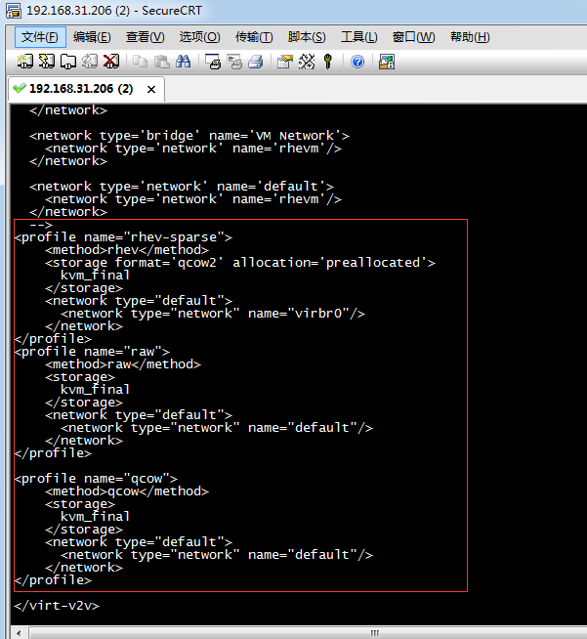Image resolution: width=587 pixels, height=639 pixels.
Task: Open the 帮助(H) menu
Action: tap(470, 37)
